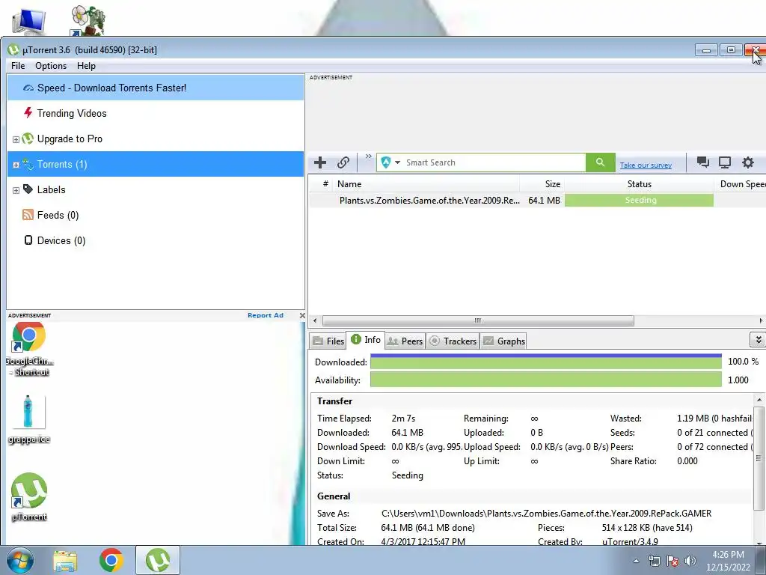This screenshot has height=575, width=766.
Task: Expand the hidden toolbar buttons chevron
Action: pyautogui.click(x=368, y=156)
